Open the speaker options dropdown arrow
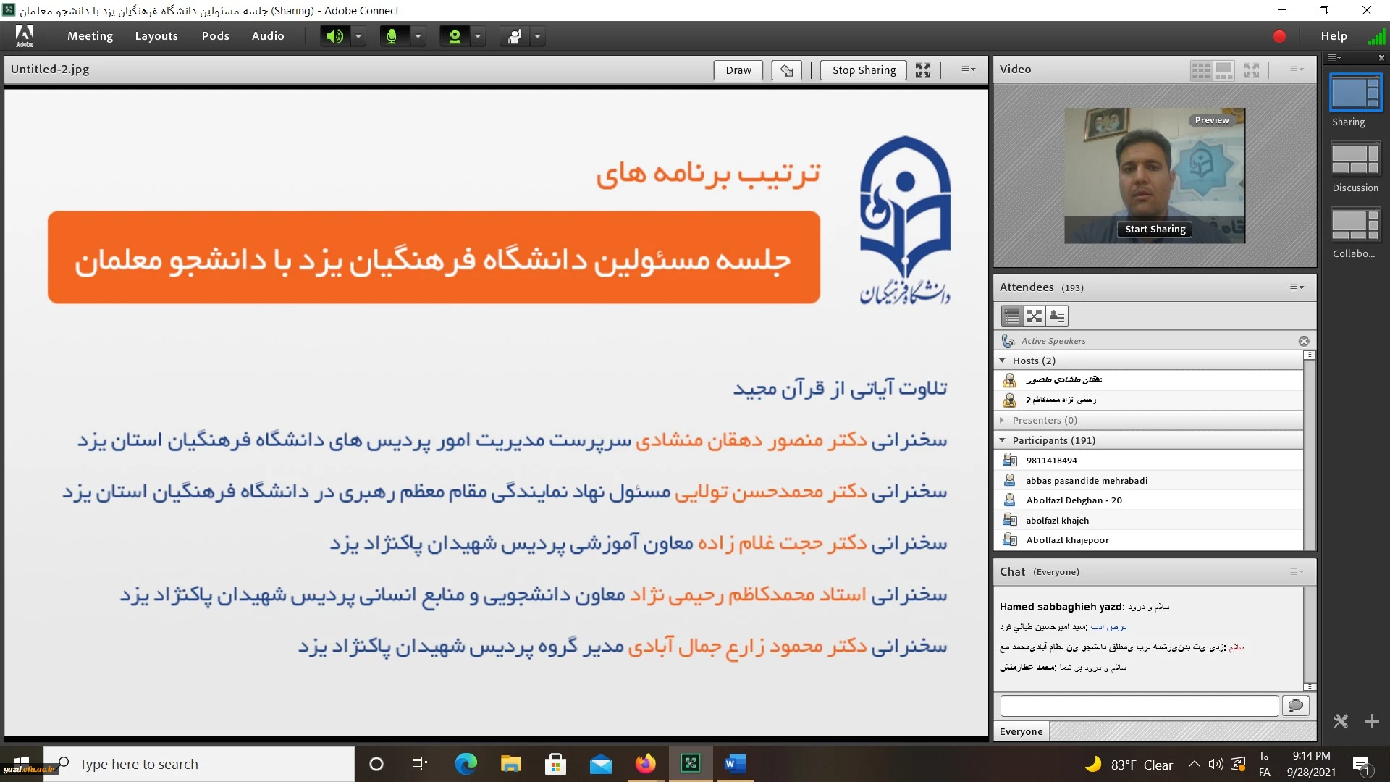The width and height of the screenshot is (1390, 782). pyautogui.click(x=358, y=36)
